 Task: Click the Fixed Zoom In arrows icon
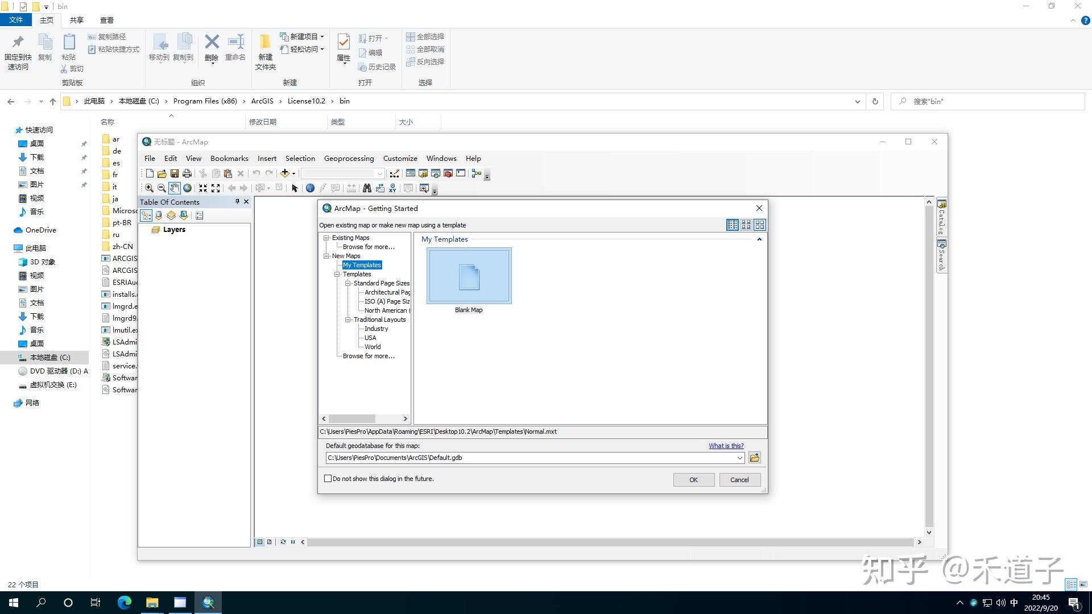click(x=203, y=188)
